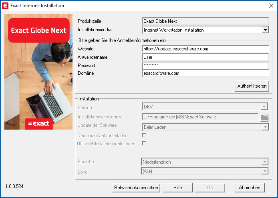Open the Installationsmodus dropdown
This screenshot has width=278, height=198.
pos(265,30)
